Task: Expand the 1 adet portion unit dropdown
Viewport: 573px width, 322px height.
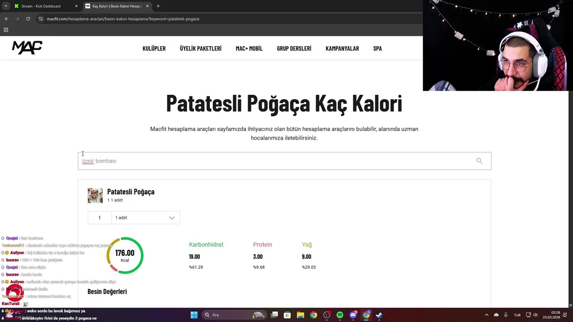Action: tap(145, 218)
